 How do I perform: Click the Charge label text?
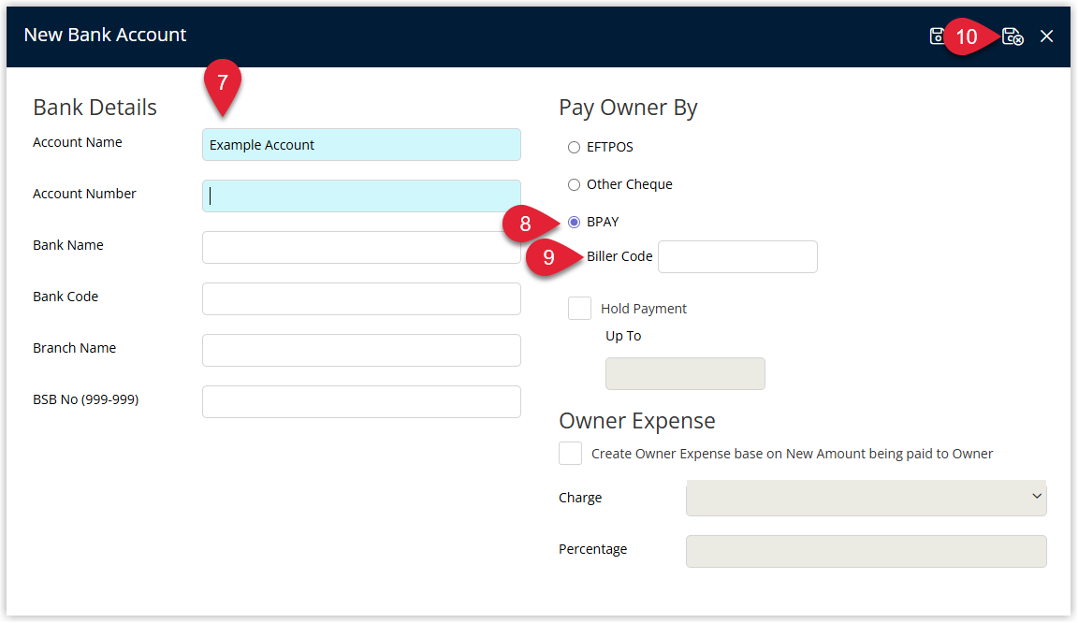pos(579,498)
